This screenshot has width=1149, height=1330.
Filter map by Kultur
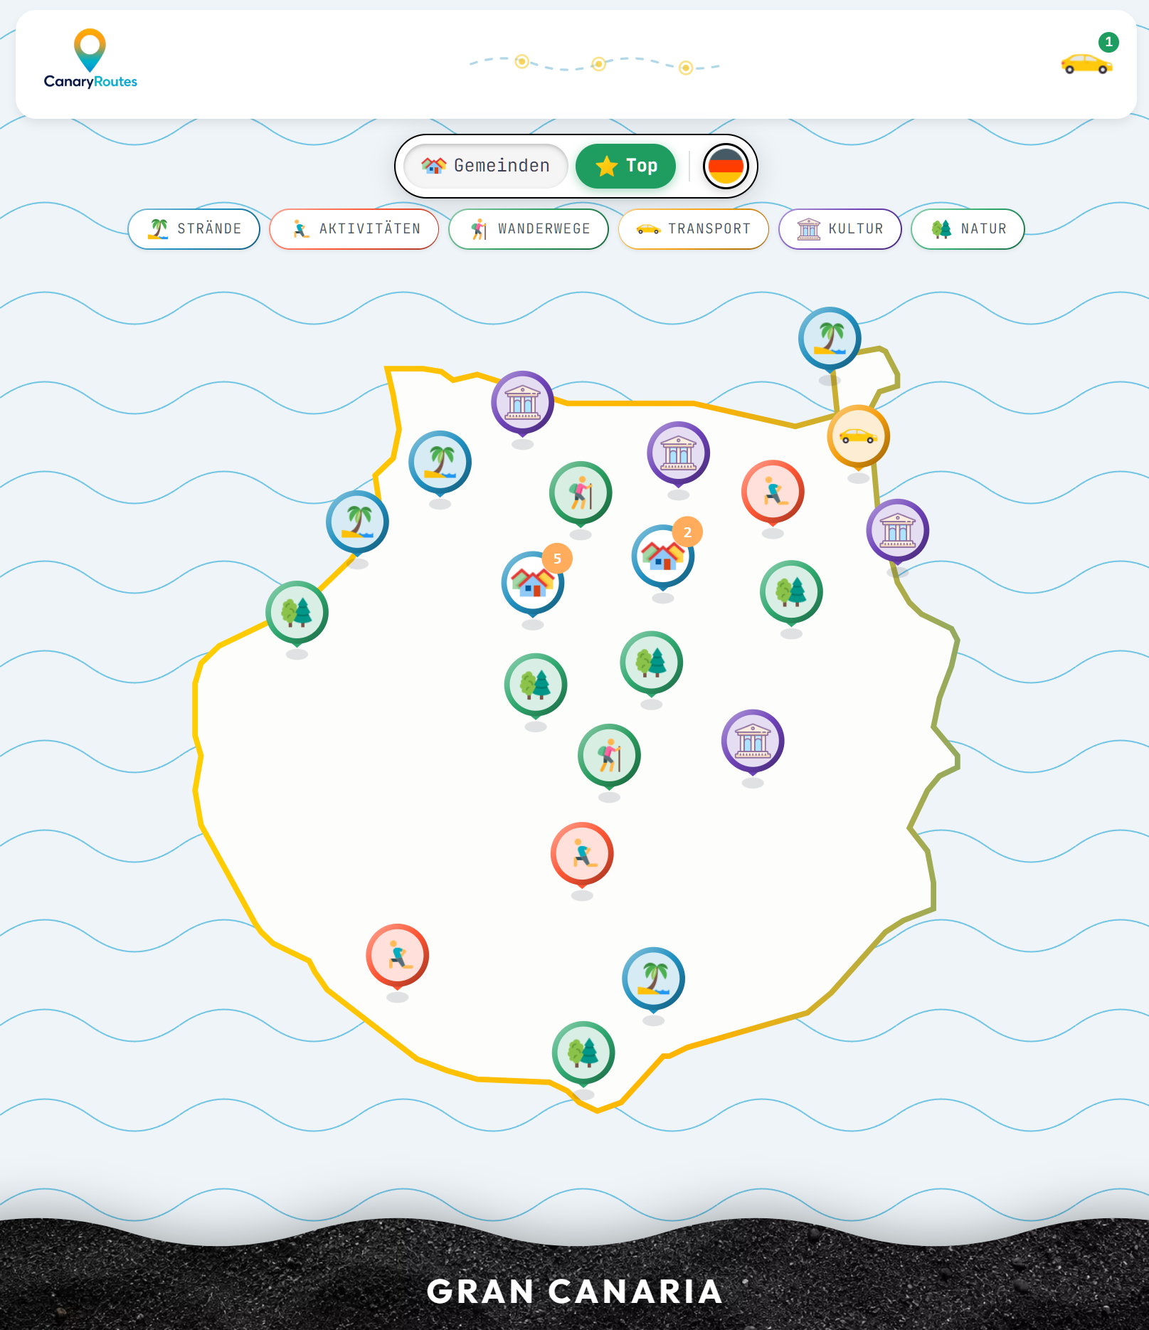coord(840,228)
